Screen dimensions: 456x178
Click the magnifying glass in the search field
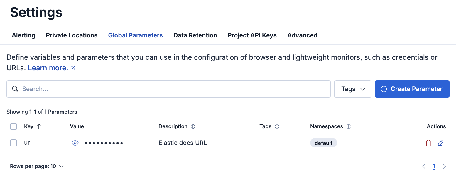coord(15,89)
